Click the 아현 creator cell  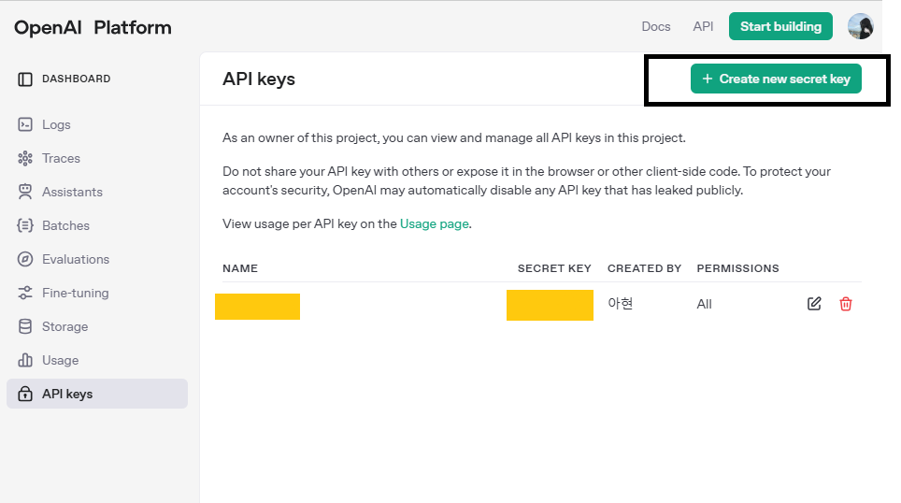pos(620,304)
